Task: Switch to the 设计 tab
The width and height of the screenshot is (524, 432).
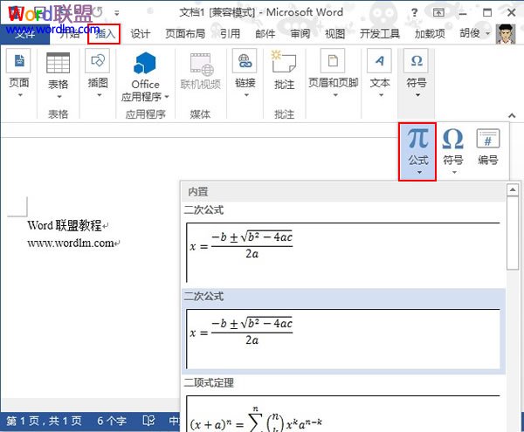Action: click(140, 34)
